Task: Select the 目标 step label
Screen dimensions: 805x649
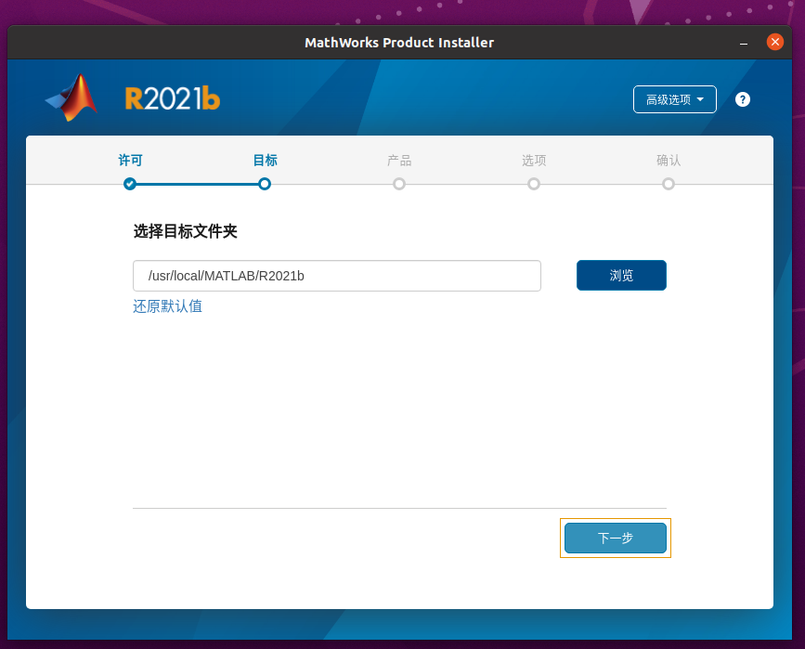Action: pos(265,161)
